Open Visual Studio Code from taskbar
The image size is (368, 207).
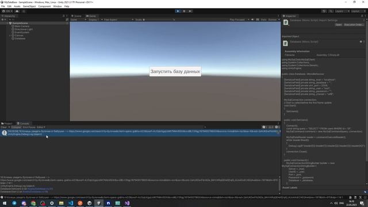[x=70, y=203]
